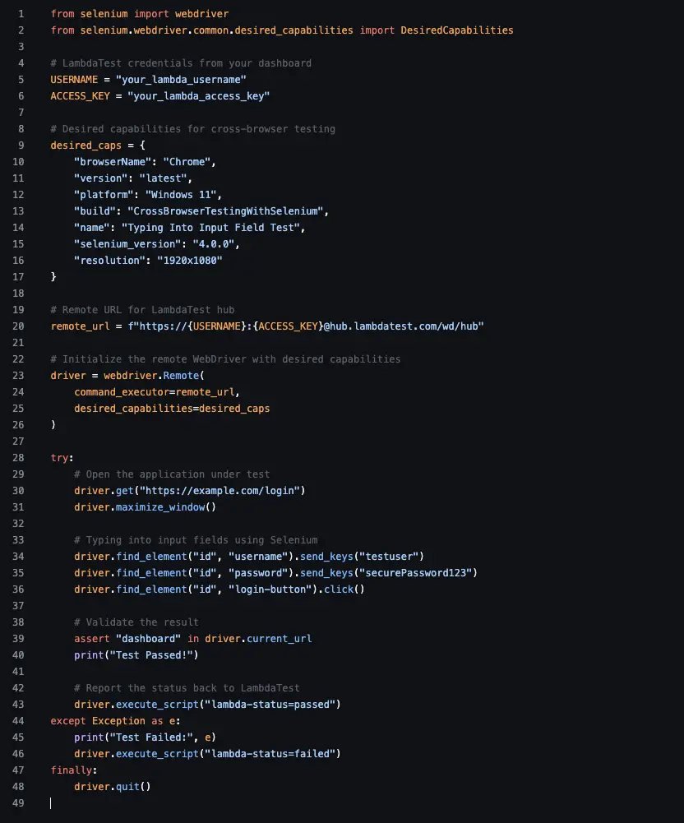Click the remote_url variable on line 20

pos(80,326)
